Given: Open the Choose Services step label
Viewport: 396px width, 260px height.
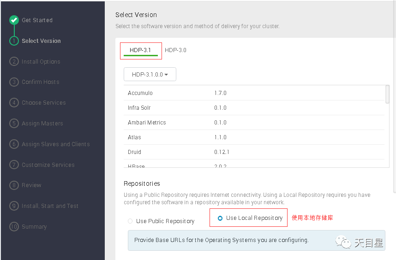Looking at the screenshot, I should [44, 103].
